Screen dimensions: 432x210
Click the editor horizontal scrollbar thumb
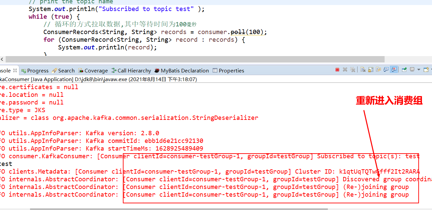click(x=195, y=59)
